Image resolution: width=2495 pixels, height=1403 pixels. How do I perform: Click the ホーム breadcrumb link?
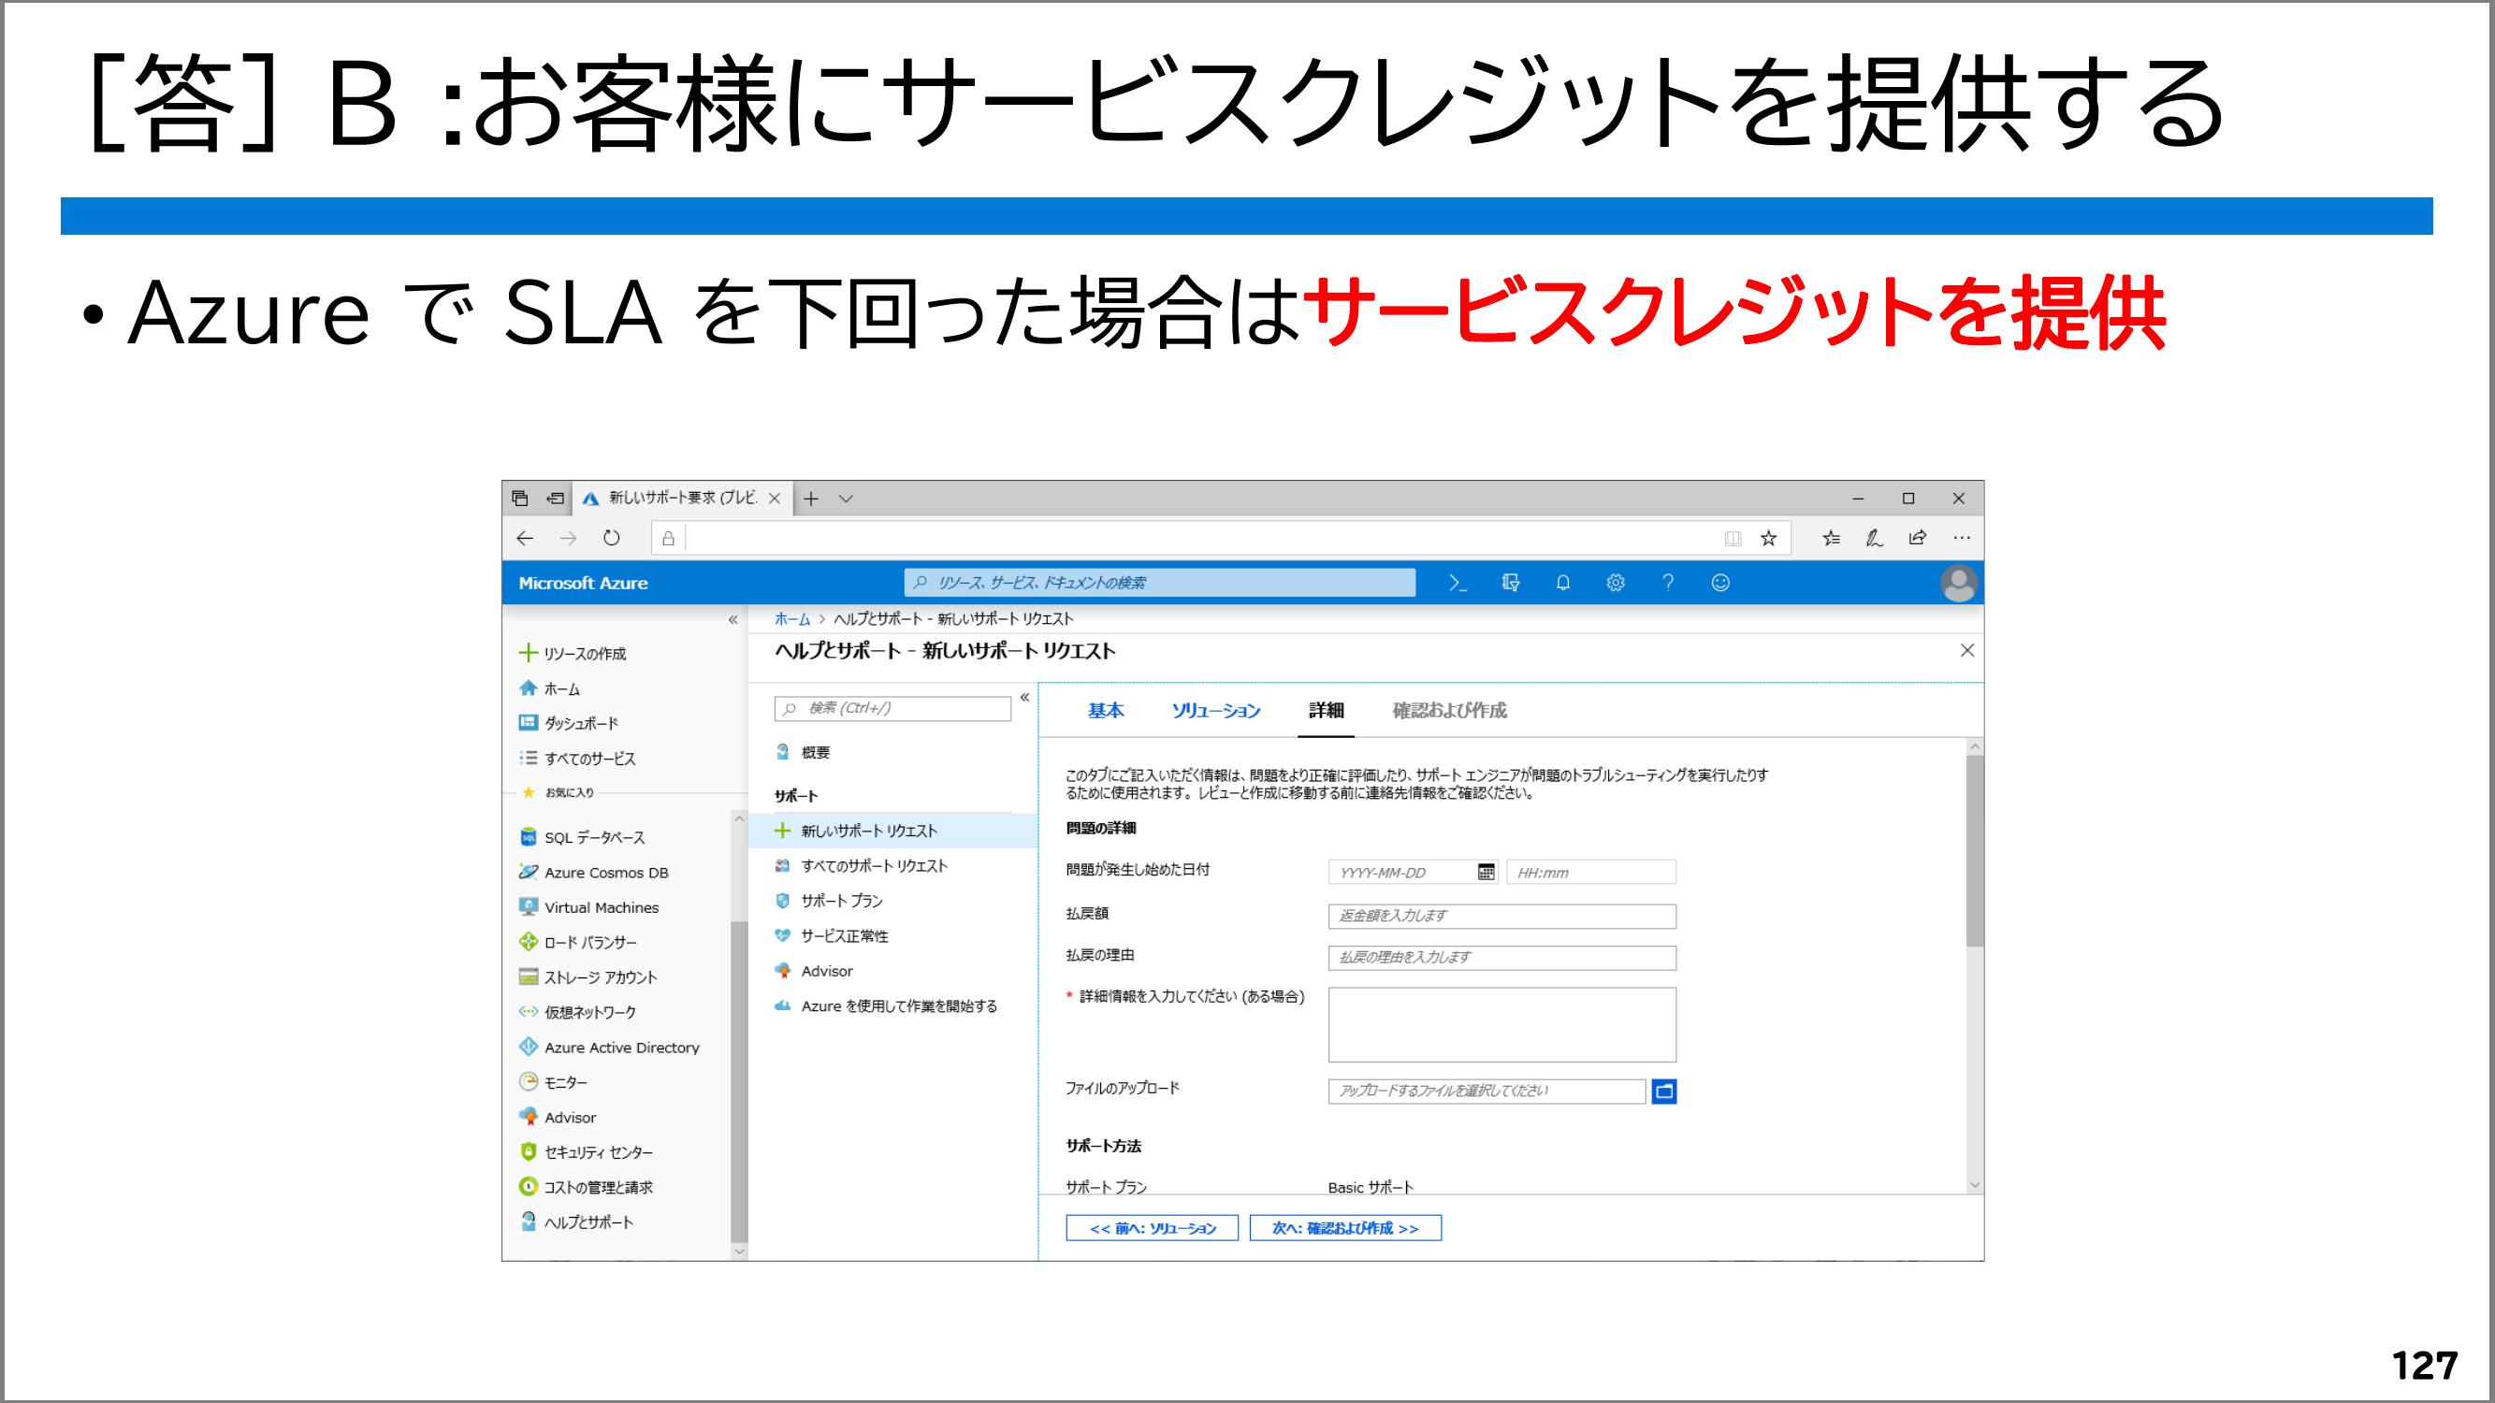(791, 618)
